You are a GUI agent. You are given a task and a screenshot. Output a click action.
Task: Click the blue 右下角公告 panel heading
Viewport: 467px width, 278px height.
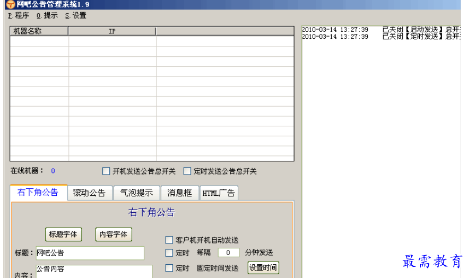point(152,212)
